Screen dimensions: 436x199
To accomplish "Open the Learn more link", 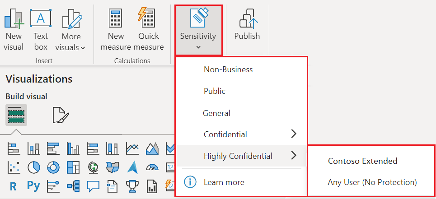I will click(224, 182).
